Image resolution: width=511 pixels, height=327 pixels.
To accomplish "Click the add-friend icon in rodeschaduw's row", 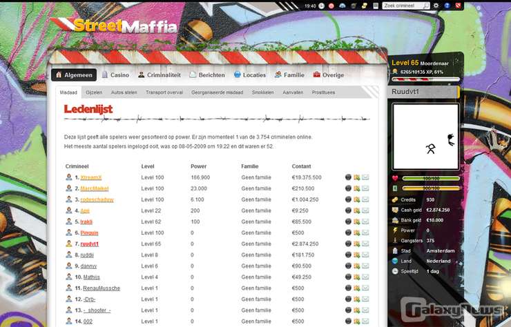I will (x=357, y=199).
